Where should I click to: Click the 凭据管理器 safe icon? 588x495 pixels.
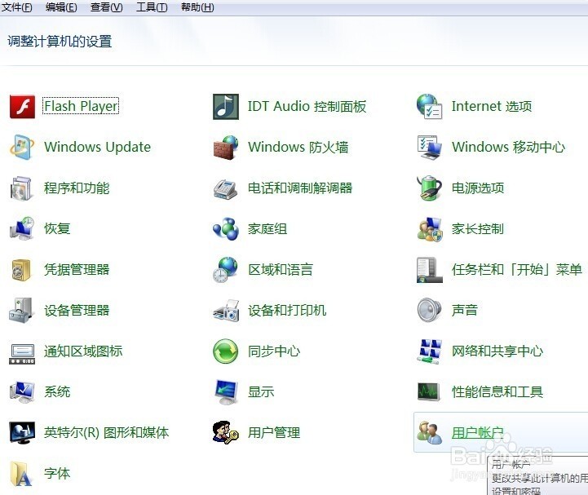coord(22,269)
